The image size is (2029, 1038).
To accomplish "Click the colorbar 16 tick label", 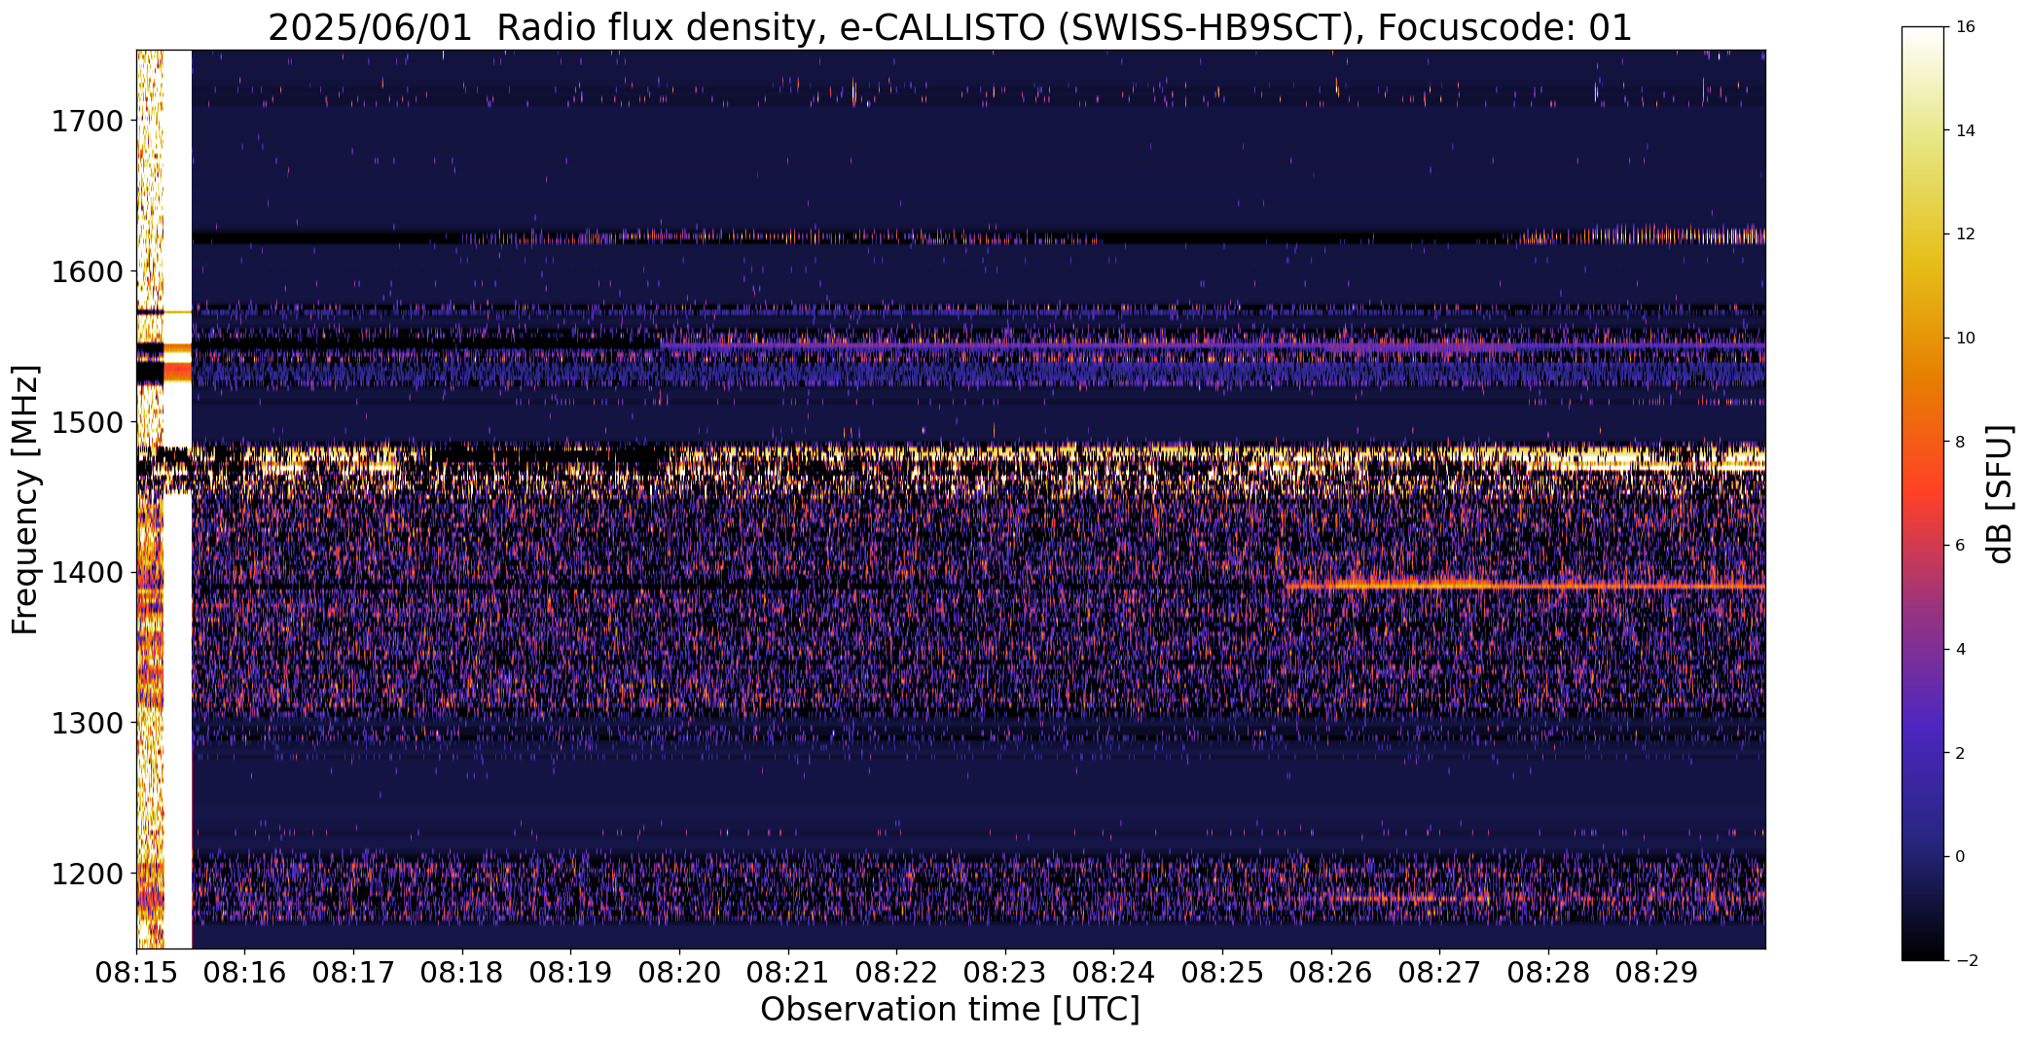I will pos(1965,27).
